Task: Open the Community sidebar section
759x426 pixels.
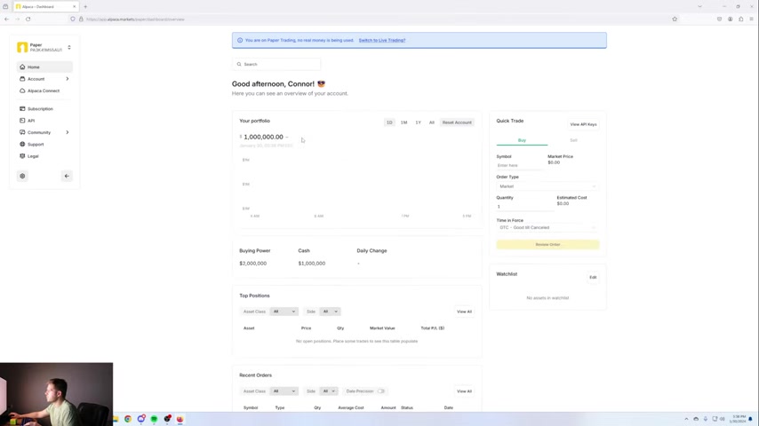Action: tap(44, 132)
